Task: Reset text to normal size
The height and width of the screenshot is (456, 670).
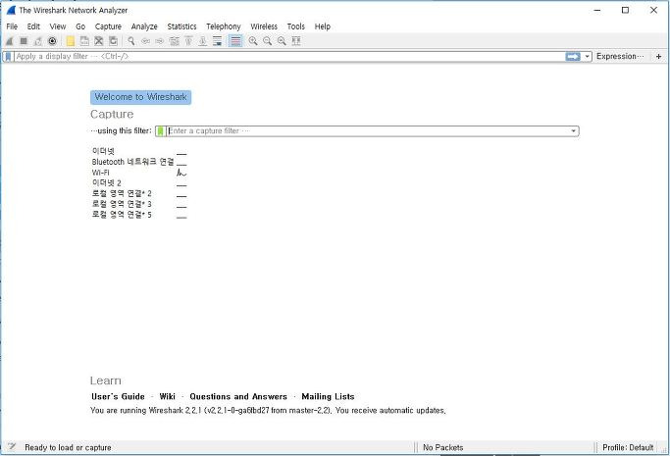Action: pyautogui.click(x=282, y=41)
